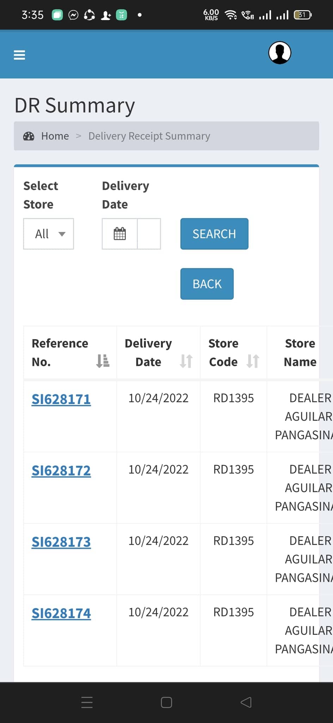The width and height of the screenshot is (333, 723).
Task: Focus the Delivery Date input field
Action: (149, 234)
